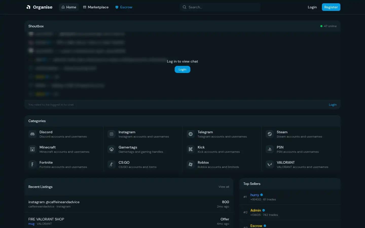The height and width of the screenshot is (228, 365).
Task: Open the Fortnite category icon
Action: [32, 164]
